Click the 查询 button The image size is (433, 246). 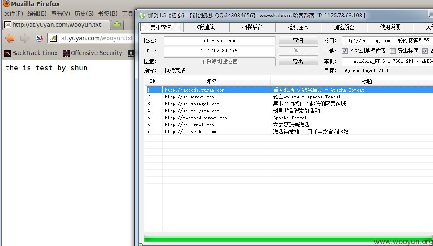298,41
